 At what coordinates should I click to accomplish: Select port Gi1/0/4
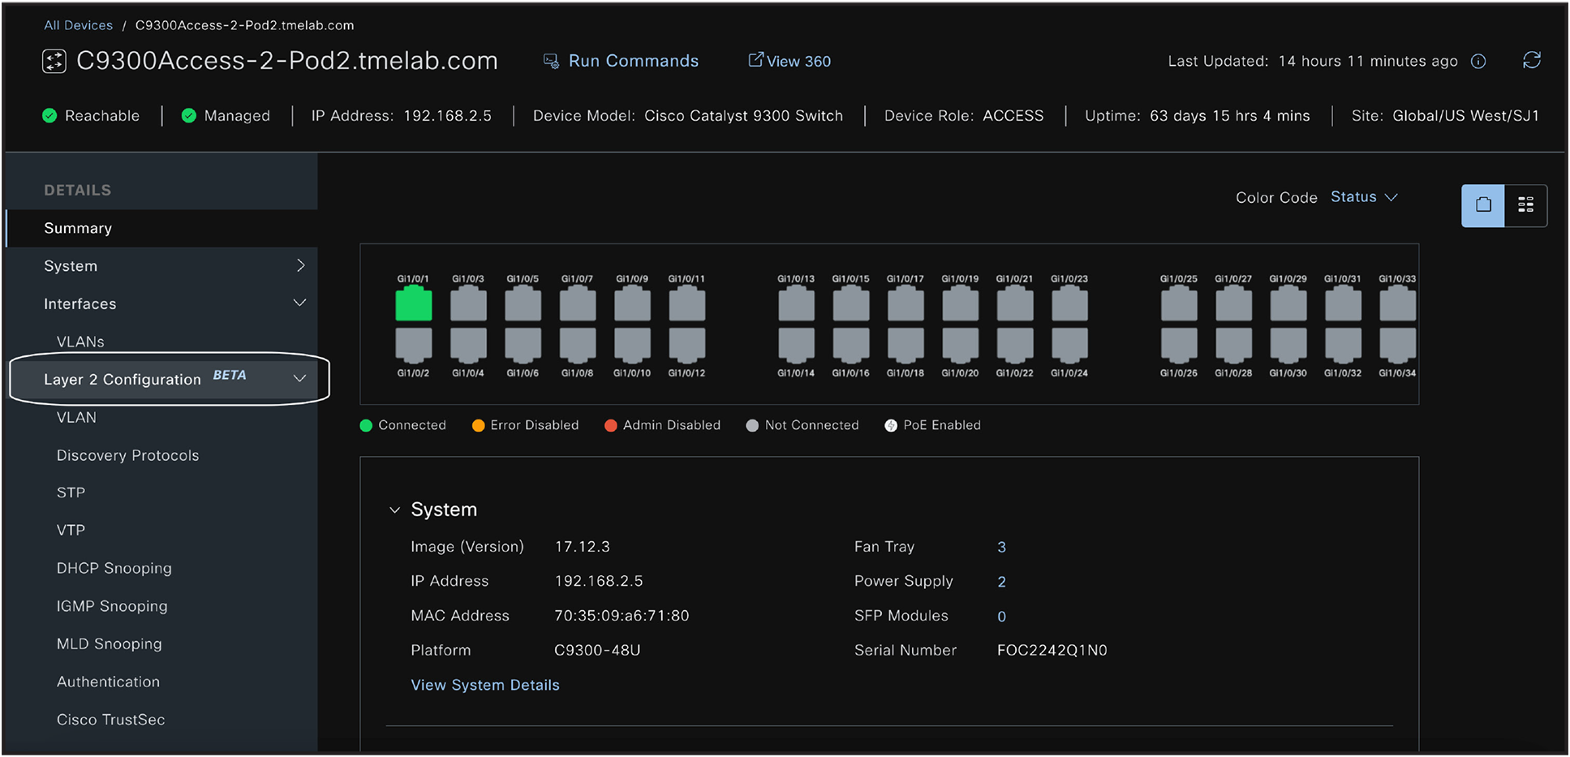pos(468,346)
